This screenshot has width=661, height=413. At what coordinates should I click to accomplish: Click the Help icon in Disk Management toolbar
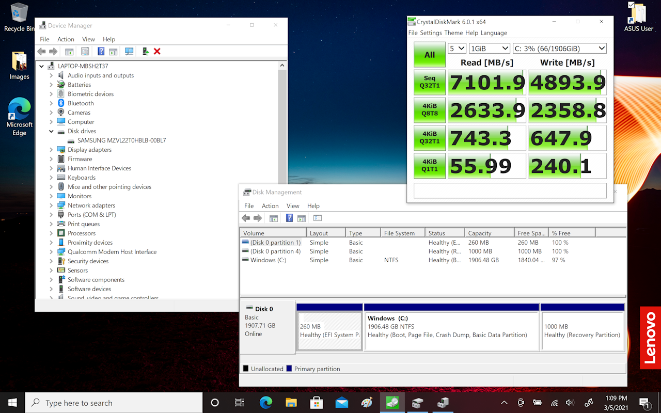point(290,218)
